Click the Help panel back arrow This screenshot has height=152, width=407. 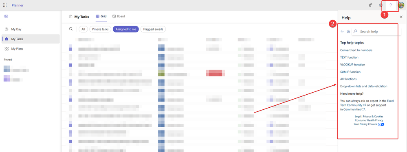pos(342,31)
